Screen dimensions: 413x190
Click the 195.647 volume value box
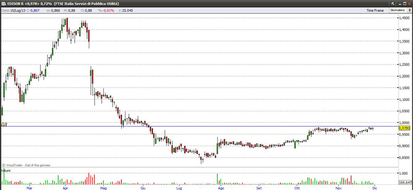tap(405, 182)
